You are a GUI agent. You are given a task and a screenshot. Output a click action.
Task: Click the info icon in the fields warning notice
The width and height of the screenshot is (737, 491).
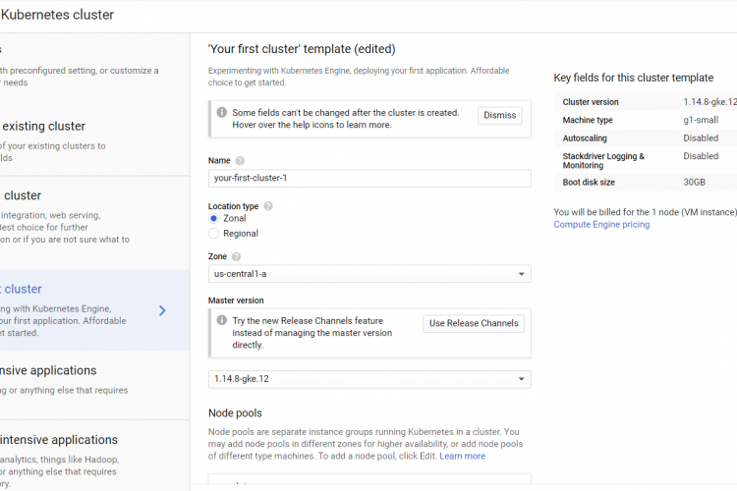(221, 112)
